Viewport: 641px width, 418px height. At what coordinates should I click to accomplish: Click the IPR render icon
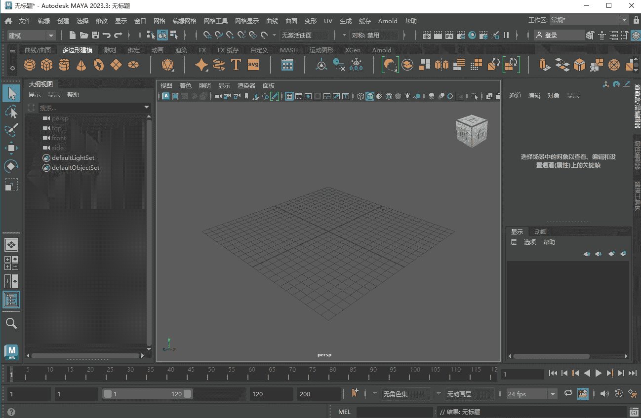coord(449,35)
